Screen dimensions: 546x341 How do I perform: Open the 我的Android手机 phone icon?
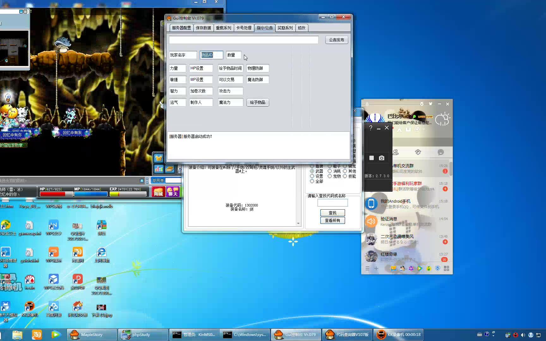click(x=371, y=204)
